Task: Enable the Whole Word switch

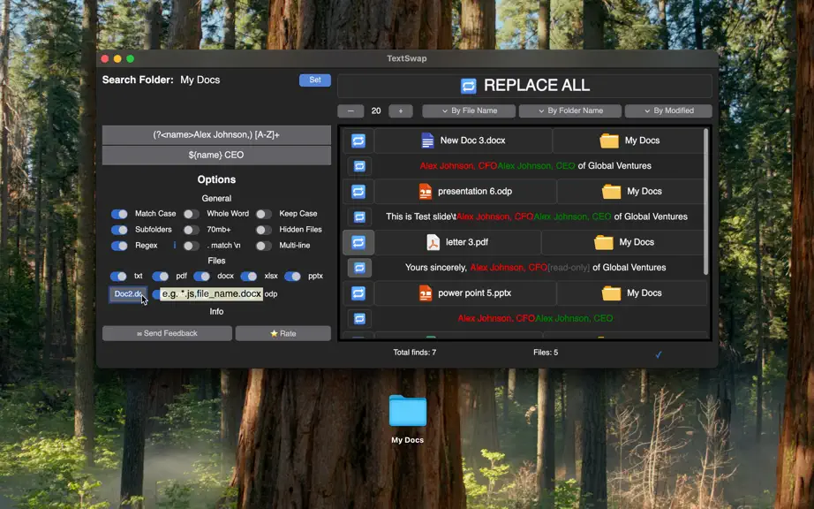Action: [x=191, y=214]
